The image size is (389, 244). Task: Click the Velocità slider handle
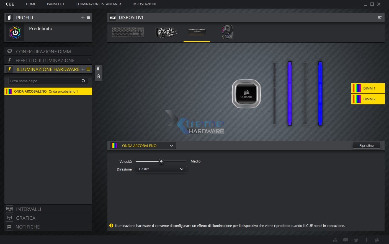161,161
